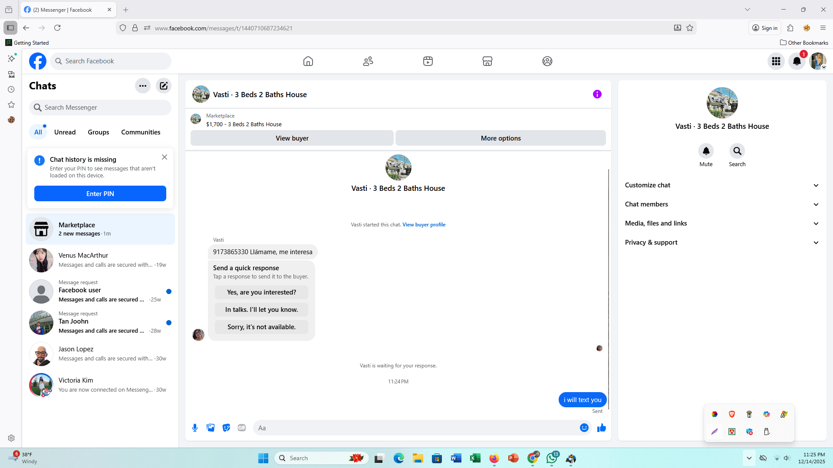The width and height of the screenshot is (833, 468).
Task: Open browser tab list dropdown arrow
Action: (747, 10)
